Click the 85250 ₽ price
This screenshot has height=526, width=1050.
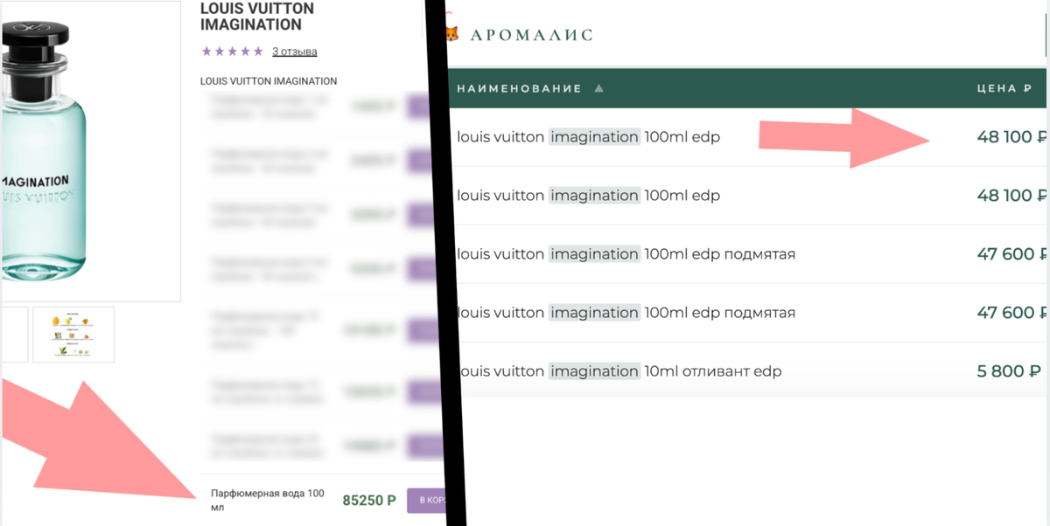[x=369, y=501]
